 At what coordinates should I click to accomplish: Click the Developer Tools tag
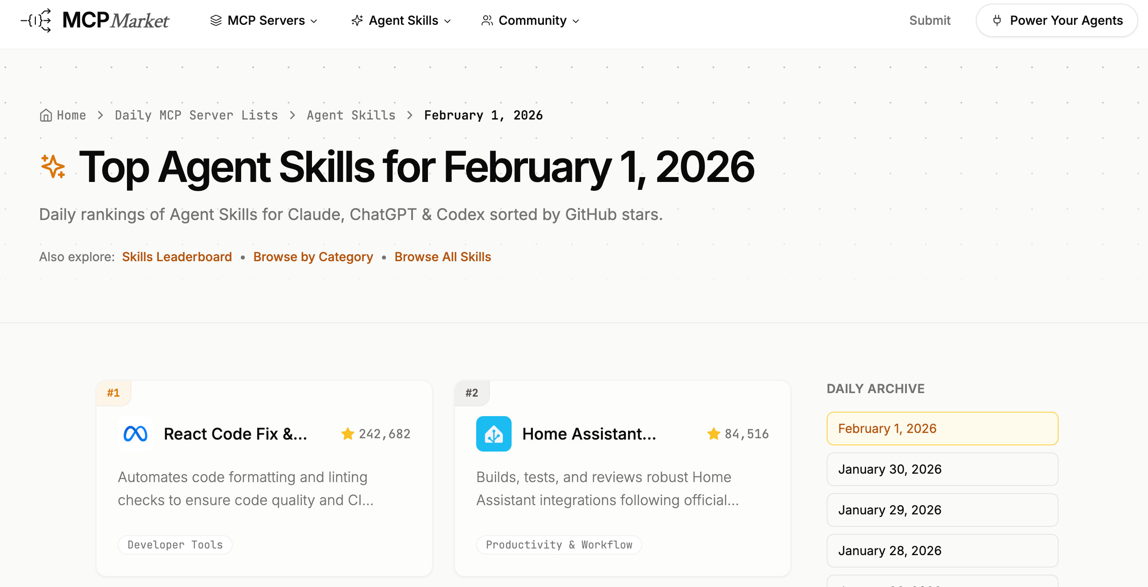[x=175, y=545]
